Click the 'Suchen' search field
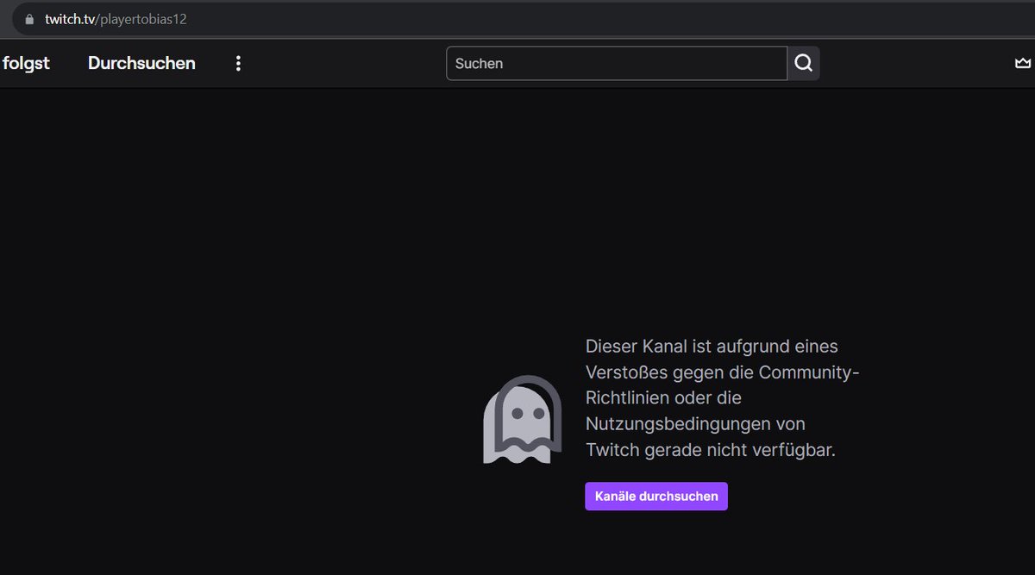 pyautogui.click(x=617, y=64)
